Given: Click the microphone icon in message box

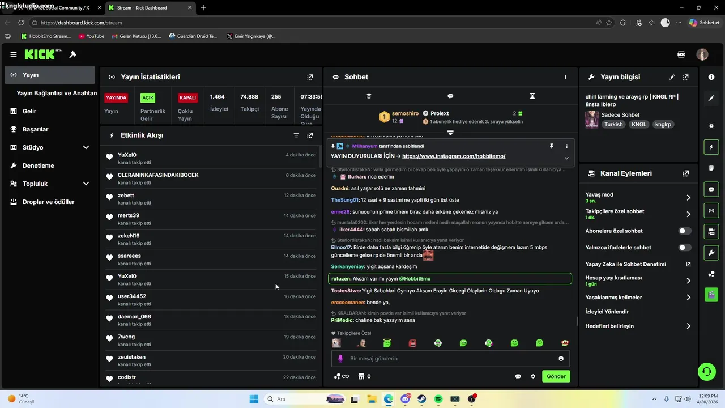Looking at the screenshot, I should [340, 359].
